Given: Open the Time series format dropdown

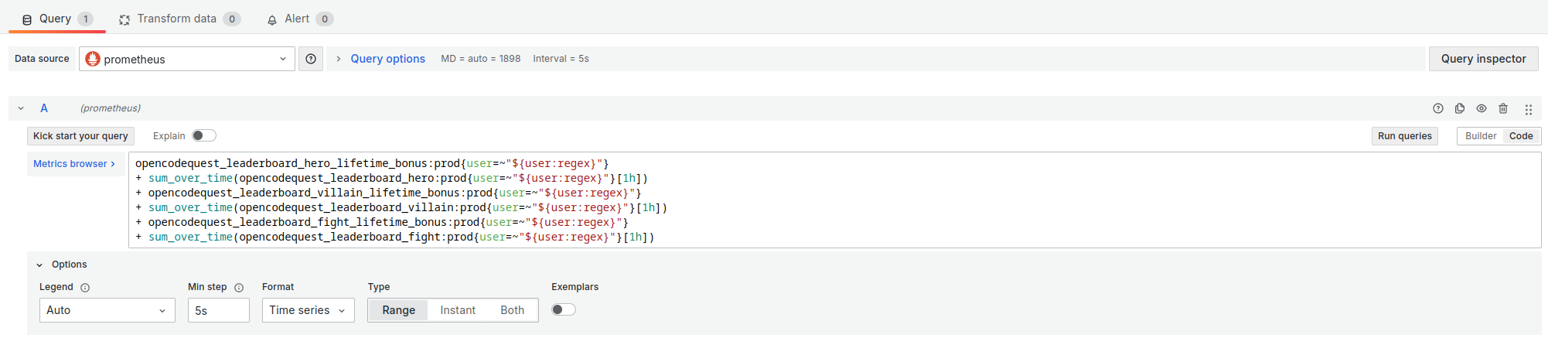Looking at the screenshot, I should [x=308, y=310].
